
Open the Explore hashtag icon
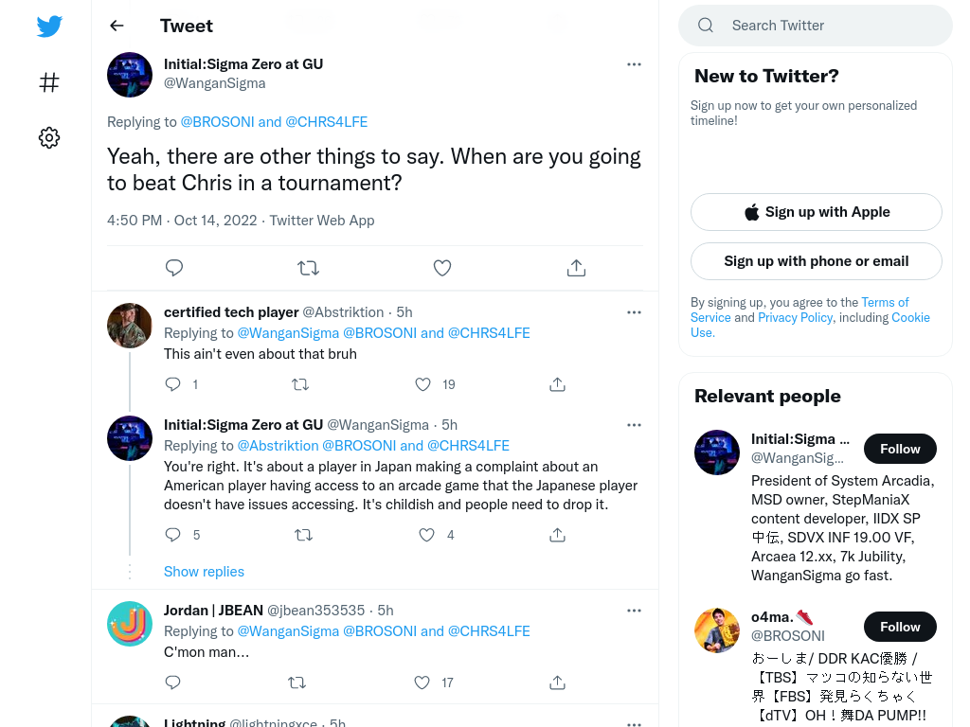[x=49, y=82]
